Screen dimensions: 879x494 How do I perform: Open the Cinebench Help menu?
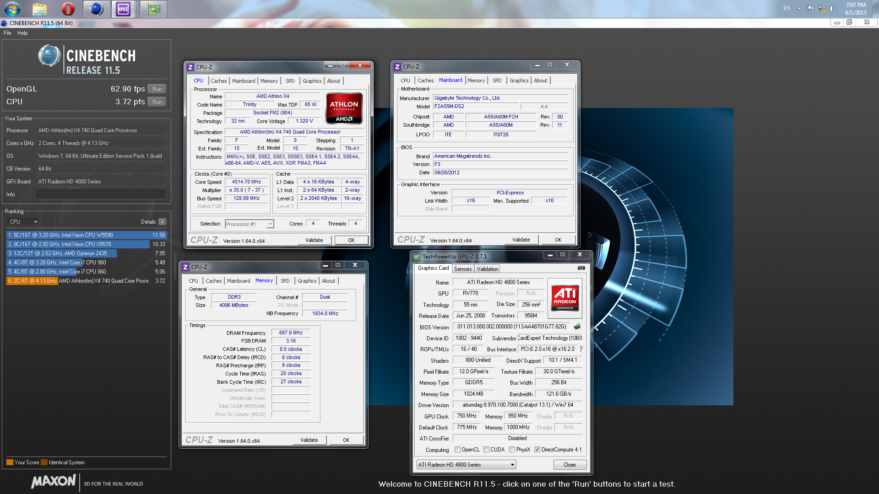pos(22,33)
